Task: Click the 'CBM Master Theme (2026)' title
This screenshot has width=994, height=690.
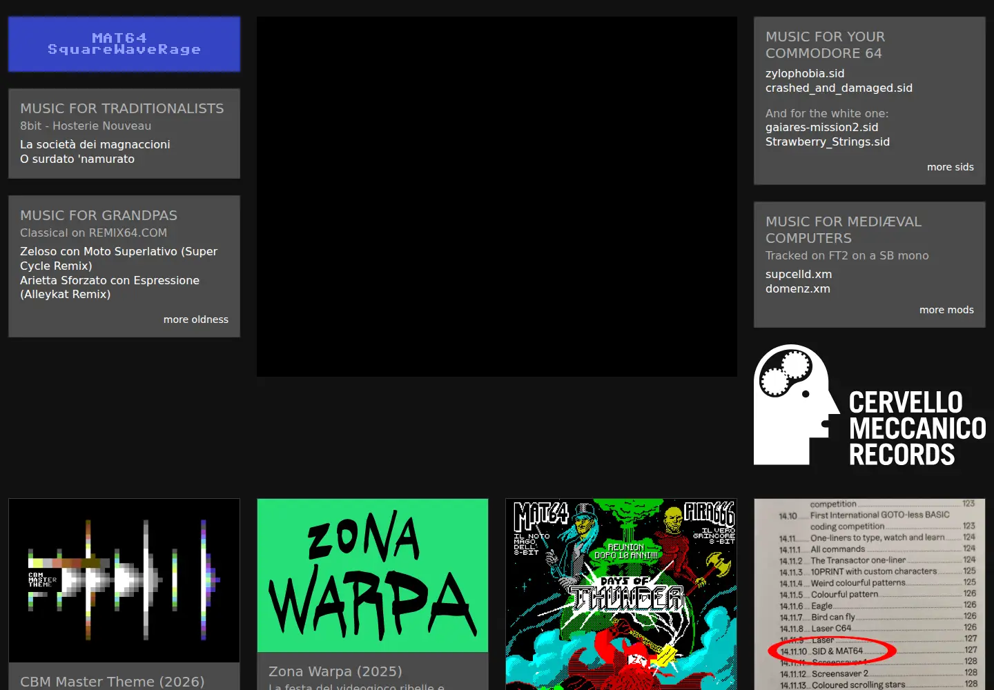Action: tap(113, 682)
